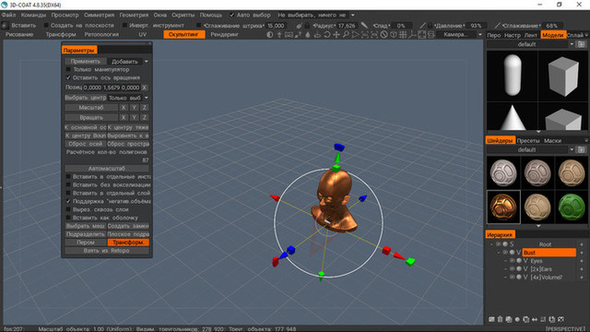Toggle Инверт. инструмент checkbox
Viewport: 590px width, 332px height.
(x=124, y=25)
